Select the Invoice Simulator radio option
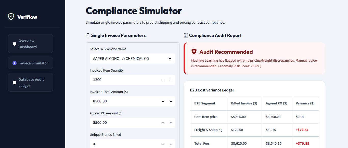 pyautogui.click(x=15, y=63)
